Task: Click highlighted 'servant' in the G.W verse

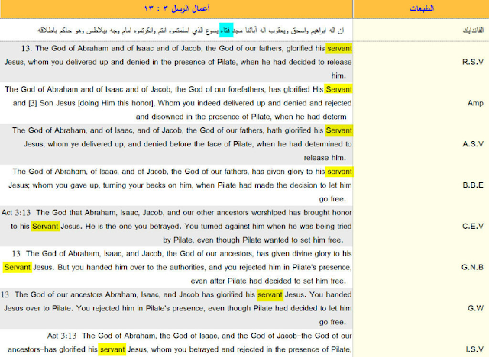Action: [270, 294]
